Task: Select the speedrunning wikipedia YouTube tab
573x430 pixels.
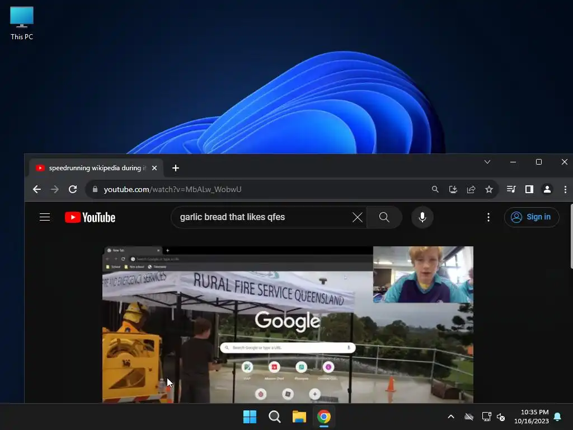Action: coord(96,168)
